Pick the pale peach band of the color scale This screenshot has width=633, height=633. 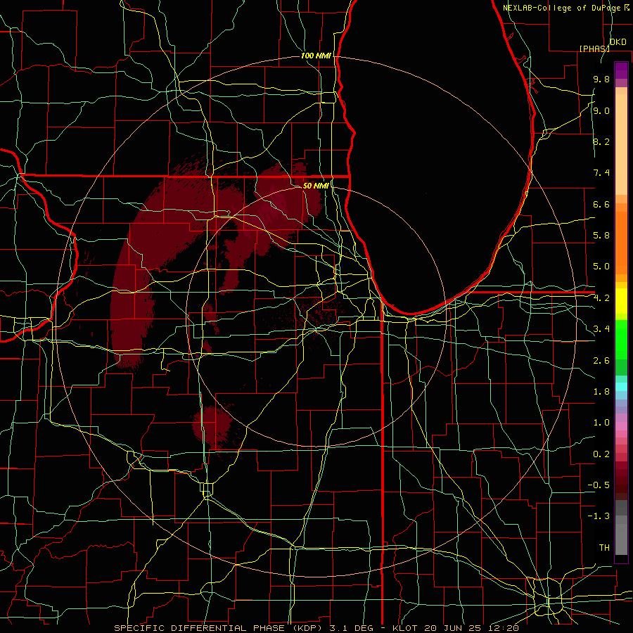tap(621, 144)
